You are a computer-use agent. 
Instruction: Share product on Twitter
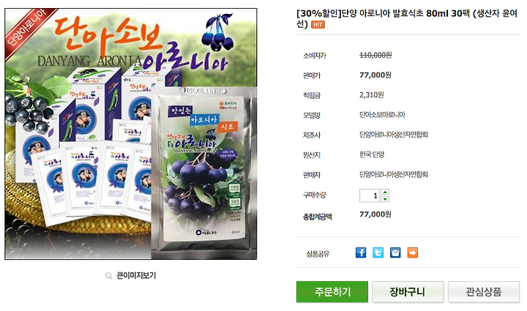[378, 252]
